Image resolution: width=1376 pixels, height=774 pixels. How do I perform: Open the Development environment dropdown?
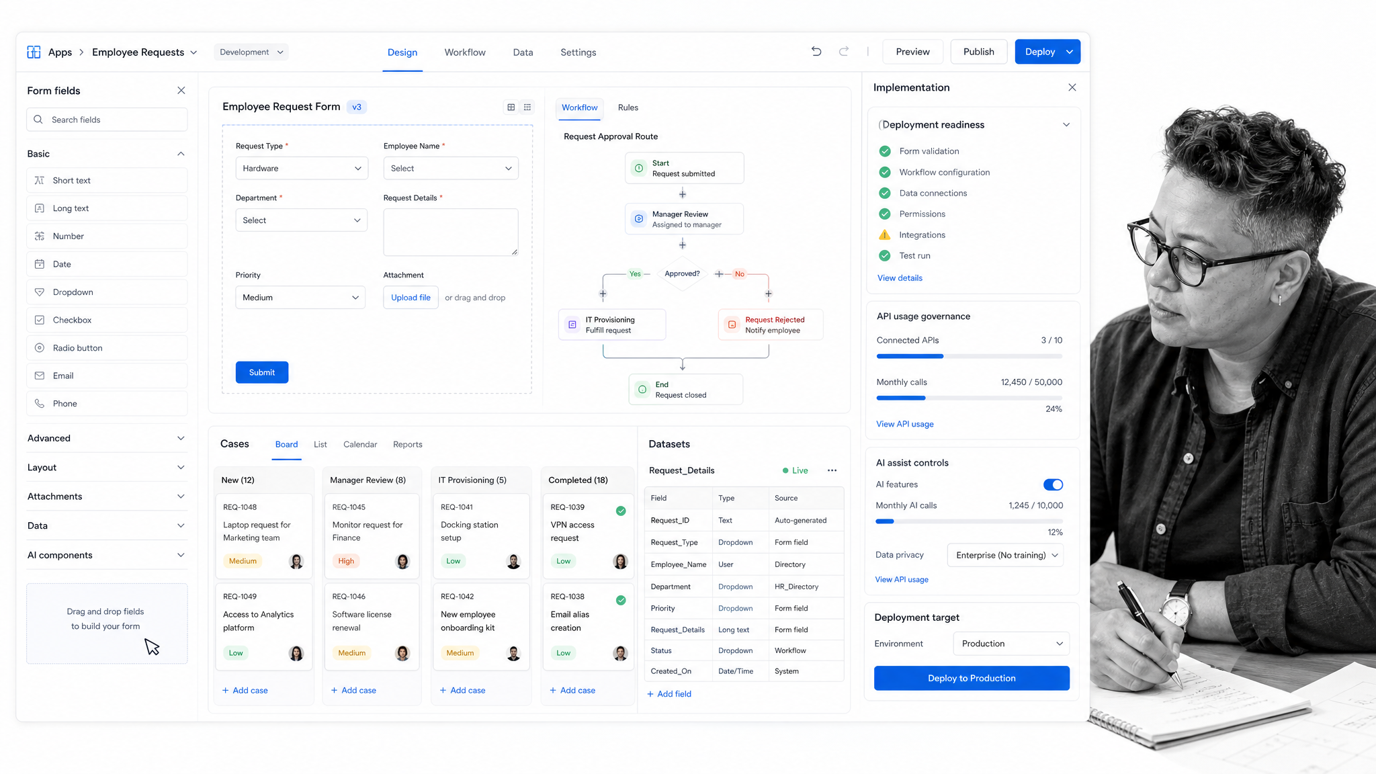coord(251,52)
